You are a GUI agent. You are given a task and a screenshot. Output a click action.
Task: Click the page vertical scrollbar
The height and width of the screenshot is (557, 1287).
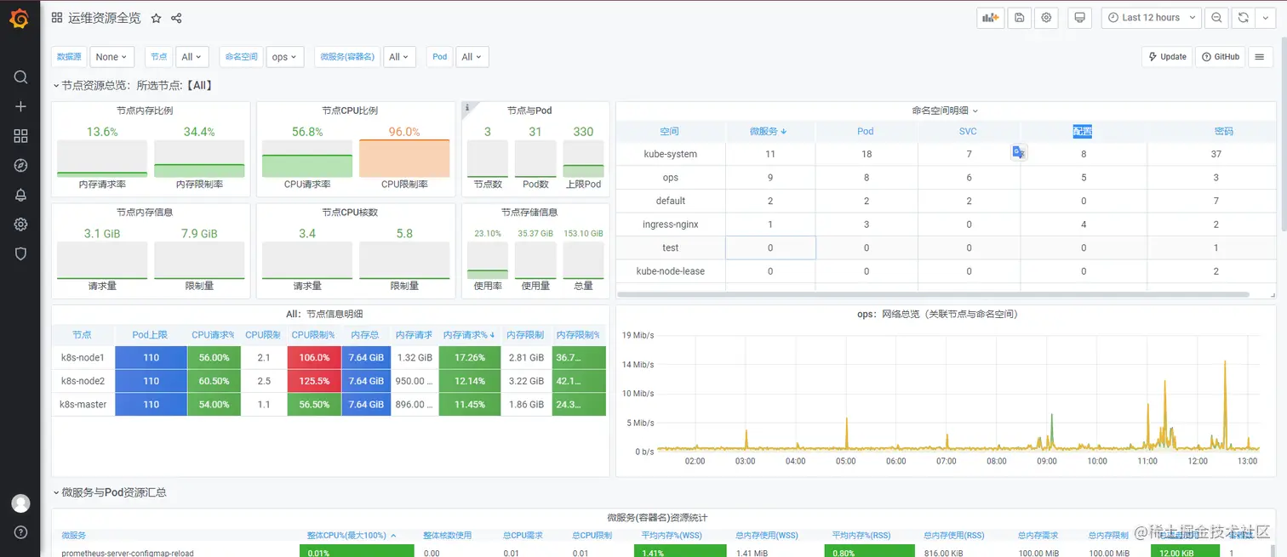pyautogui.click(x=1283, y=136)
